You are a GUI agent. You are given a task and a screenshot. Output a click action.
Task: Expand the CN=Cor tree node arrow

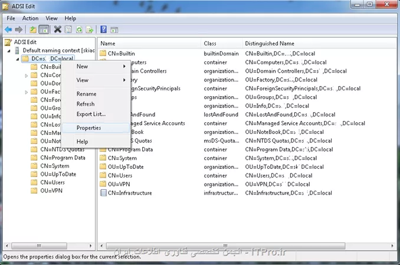[27, 76]
